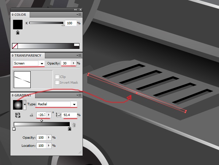Click the empty mask area beside thumbnail
Viewport: 219px width, 165px height.
[41, 80]
